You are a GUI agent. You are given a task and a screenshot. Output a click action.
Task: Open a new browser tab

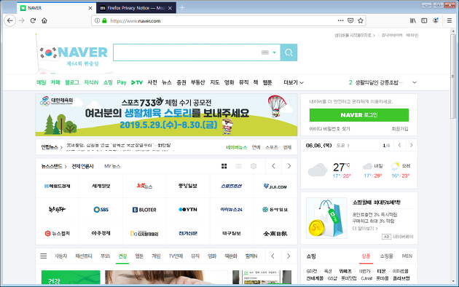[x=182, y=8]
